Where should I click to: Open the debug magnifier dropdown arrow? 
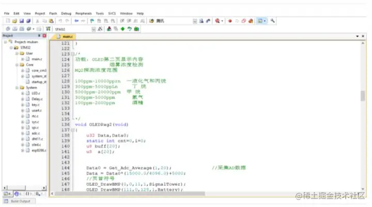pyautogui.click(x=222, y=21)
